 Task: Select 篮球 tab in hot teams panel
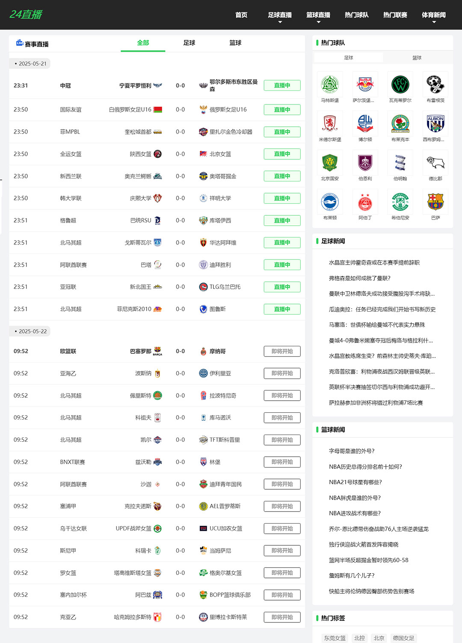tap(417, 58)
